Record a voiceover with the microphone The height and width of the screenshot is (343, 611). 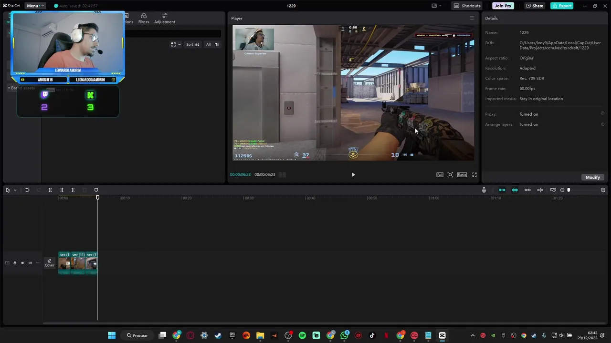coord(484,190)
